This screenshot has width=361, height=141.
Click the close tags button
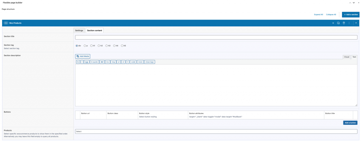[x=149, y=62]
